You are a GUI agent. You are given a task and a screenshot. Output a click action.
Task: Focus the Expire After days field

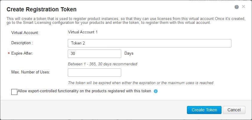(94, 54)
